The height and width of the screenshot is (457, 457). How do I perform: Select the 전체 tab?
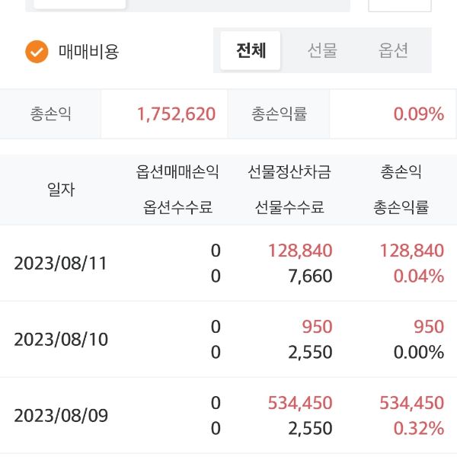(x=251, y=51)
